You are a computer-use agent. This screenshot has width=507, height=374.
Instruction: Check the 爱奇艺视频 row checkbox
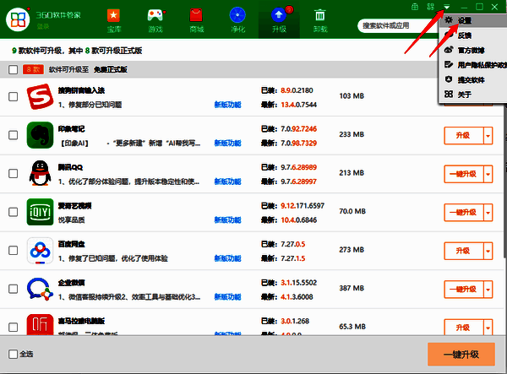coord(14,212)
